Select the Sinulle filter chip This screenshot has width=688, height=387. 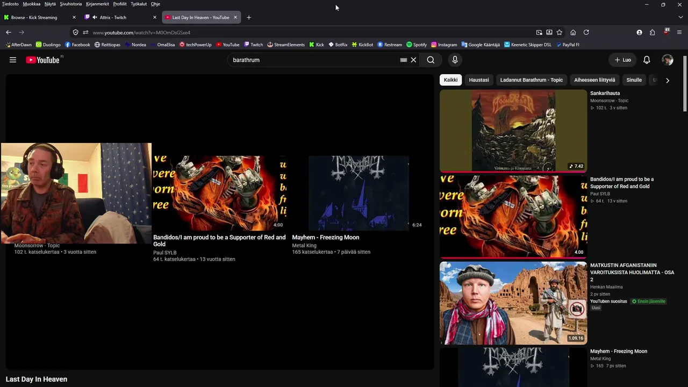[634, 80]
